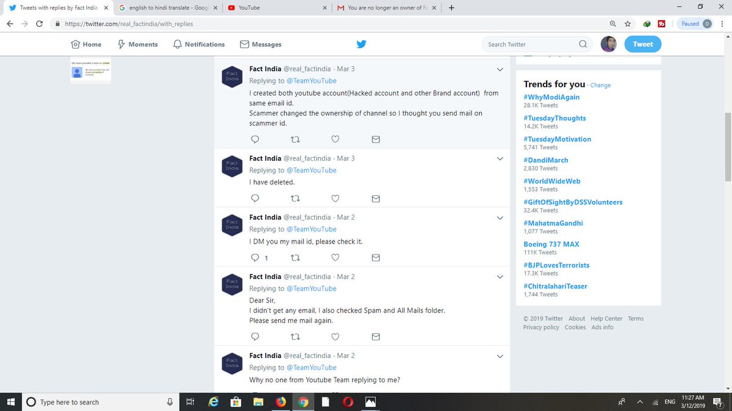Switch to the Gmail 'You are no longer an owner' tab
Image resolution: width=732 pixels, height=411 pixels.
pos(386,7)
